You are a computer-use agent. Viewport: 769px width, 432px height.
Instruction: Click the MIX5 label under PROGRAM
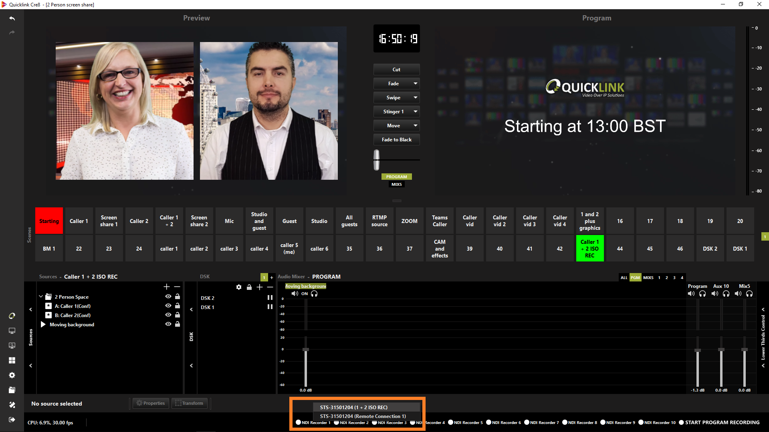coord(397,185)
